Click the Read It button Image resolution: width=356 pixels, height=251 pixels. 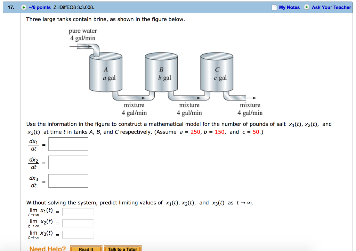point(86,248)
